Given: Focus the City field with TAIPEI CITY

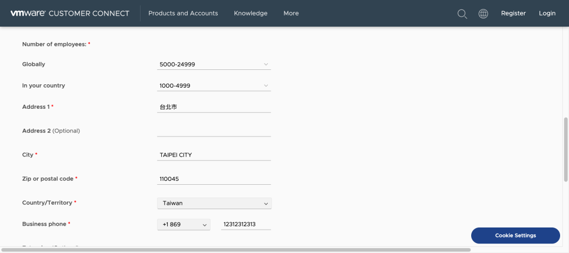Looking at the screenshot, I should tap(214, 155).
